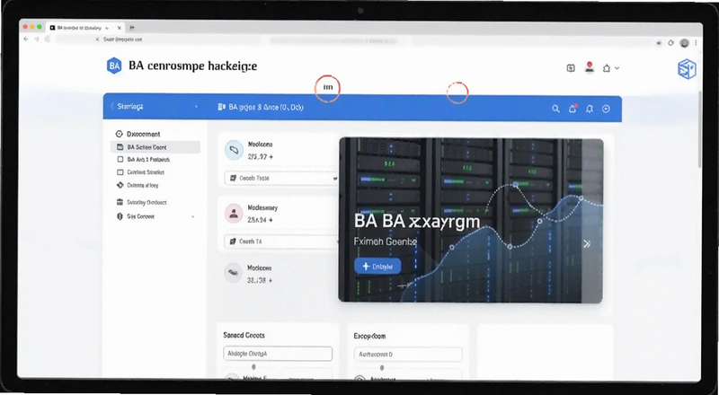Click the browser back arrow
Screen dimensions: 719x395
[26, 39]
